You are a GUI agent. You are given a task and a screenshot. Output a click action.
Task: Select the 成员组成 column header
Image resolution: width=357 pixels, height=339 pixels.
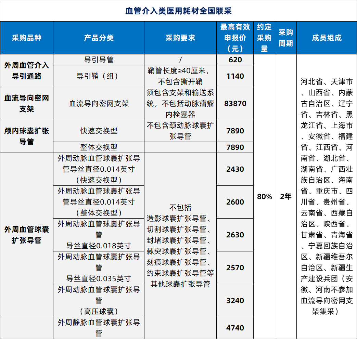pos(326,38)
